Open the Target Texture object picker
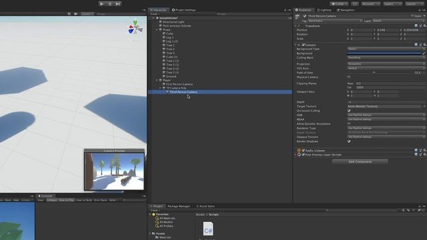 point(424,107)
